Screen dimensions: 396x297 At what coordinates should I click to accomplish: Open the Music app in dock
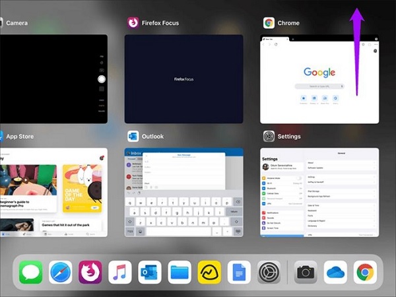pos(120,272)
